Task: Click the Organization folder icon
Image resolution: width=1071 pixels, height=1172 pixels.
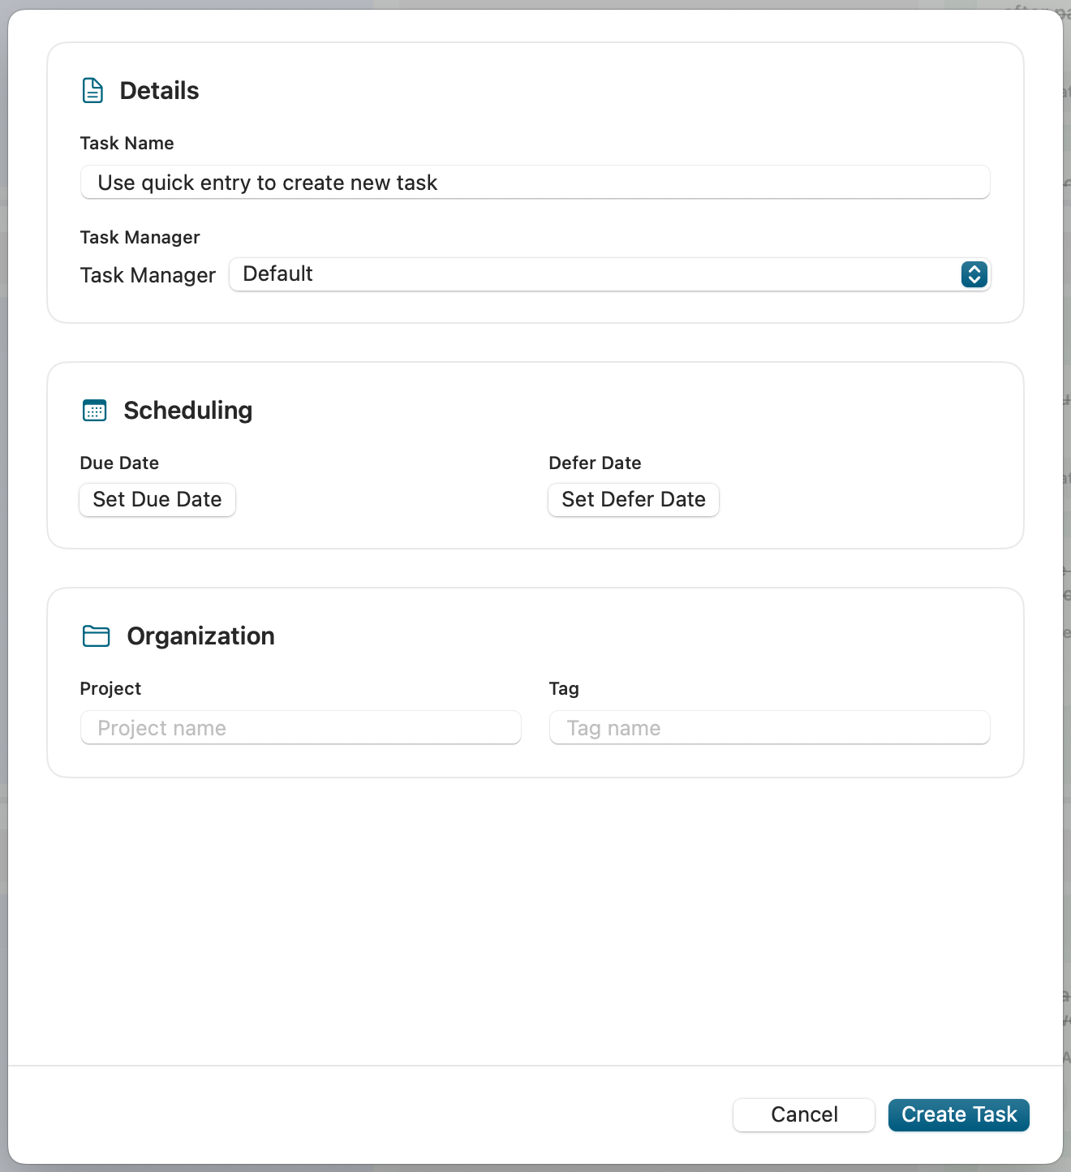Action: 97,636
